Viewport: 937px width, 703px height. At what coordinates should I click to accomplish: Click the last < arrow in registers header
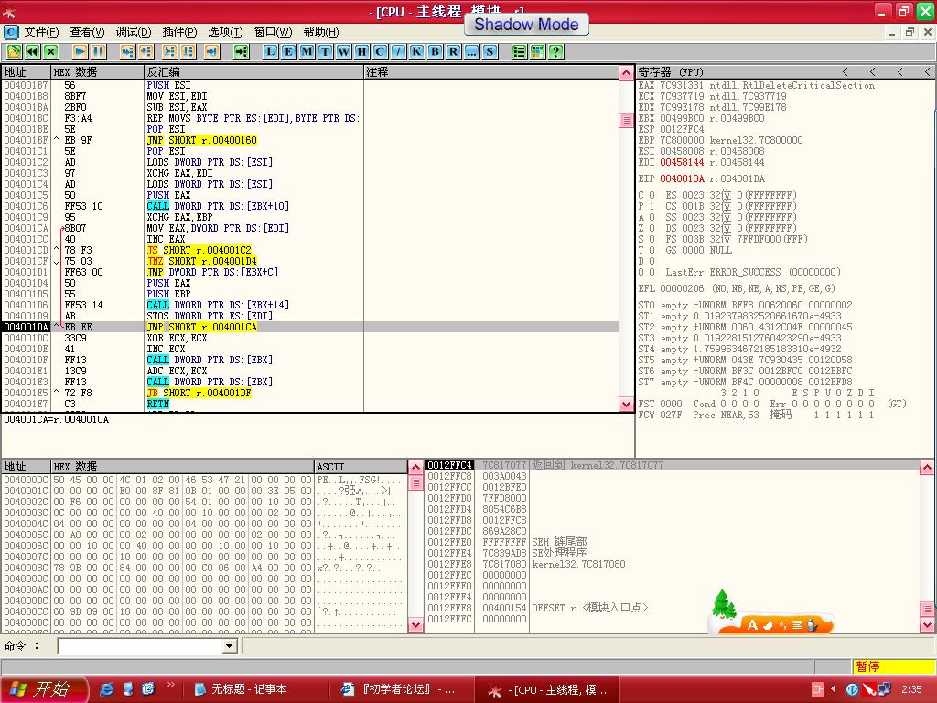coord(928,71)
